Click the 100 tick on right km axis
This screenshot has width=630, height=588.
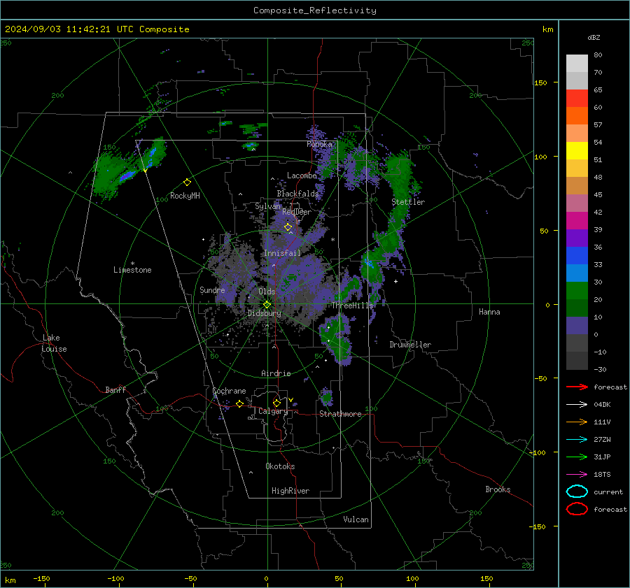[541, 157]
